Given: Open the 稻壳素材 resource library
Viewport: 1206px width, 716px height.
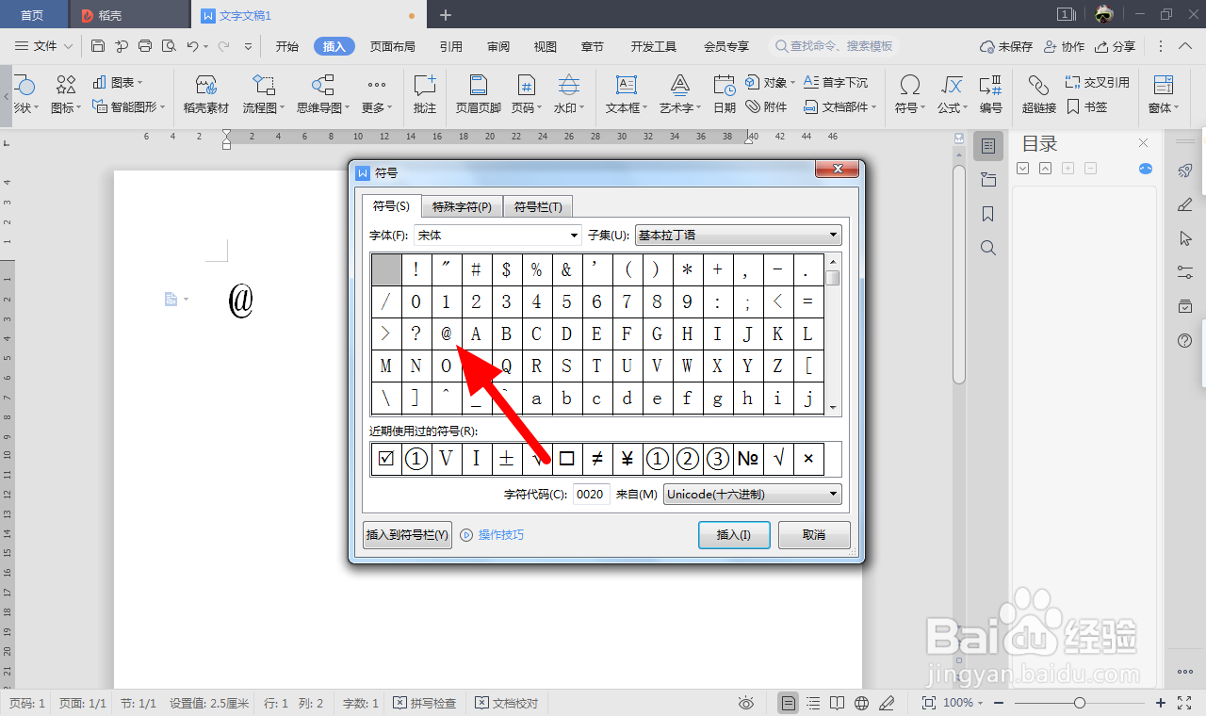Looking at the screenshot, I should [x=206, y=94].
